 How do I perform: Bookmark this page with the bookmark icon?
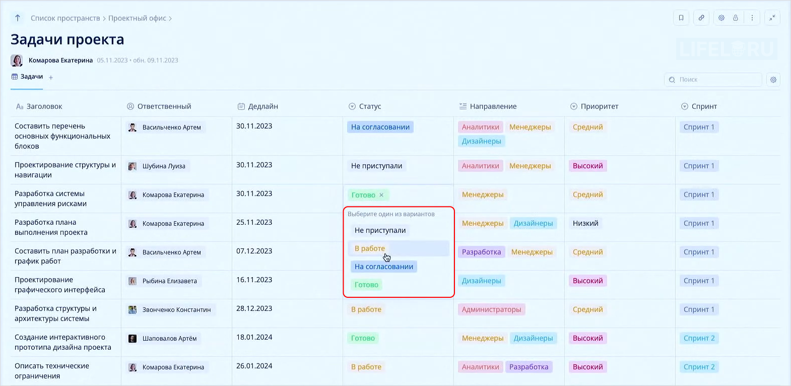tap(681, 18)
